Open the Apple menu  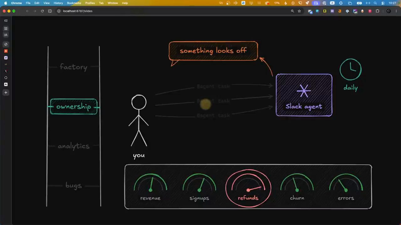5,3
